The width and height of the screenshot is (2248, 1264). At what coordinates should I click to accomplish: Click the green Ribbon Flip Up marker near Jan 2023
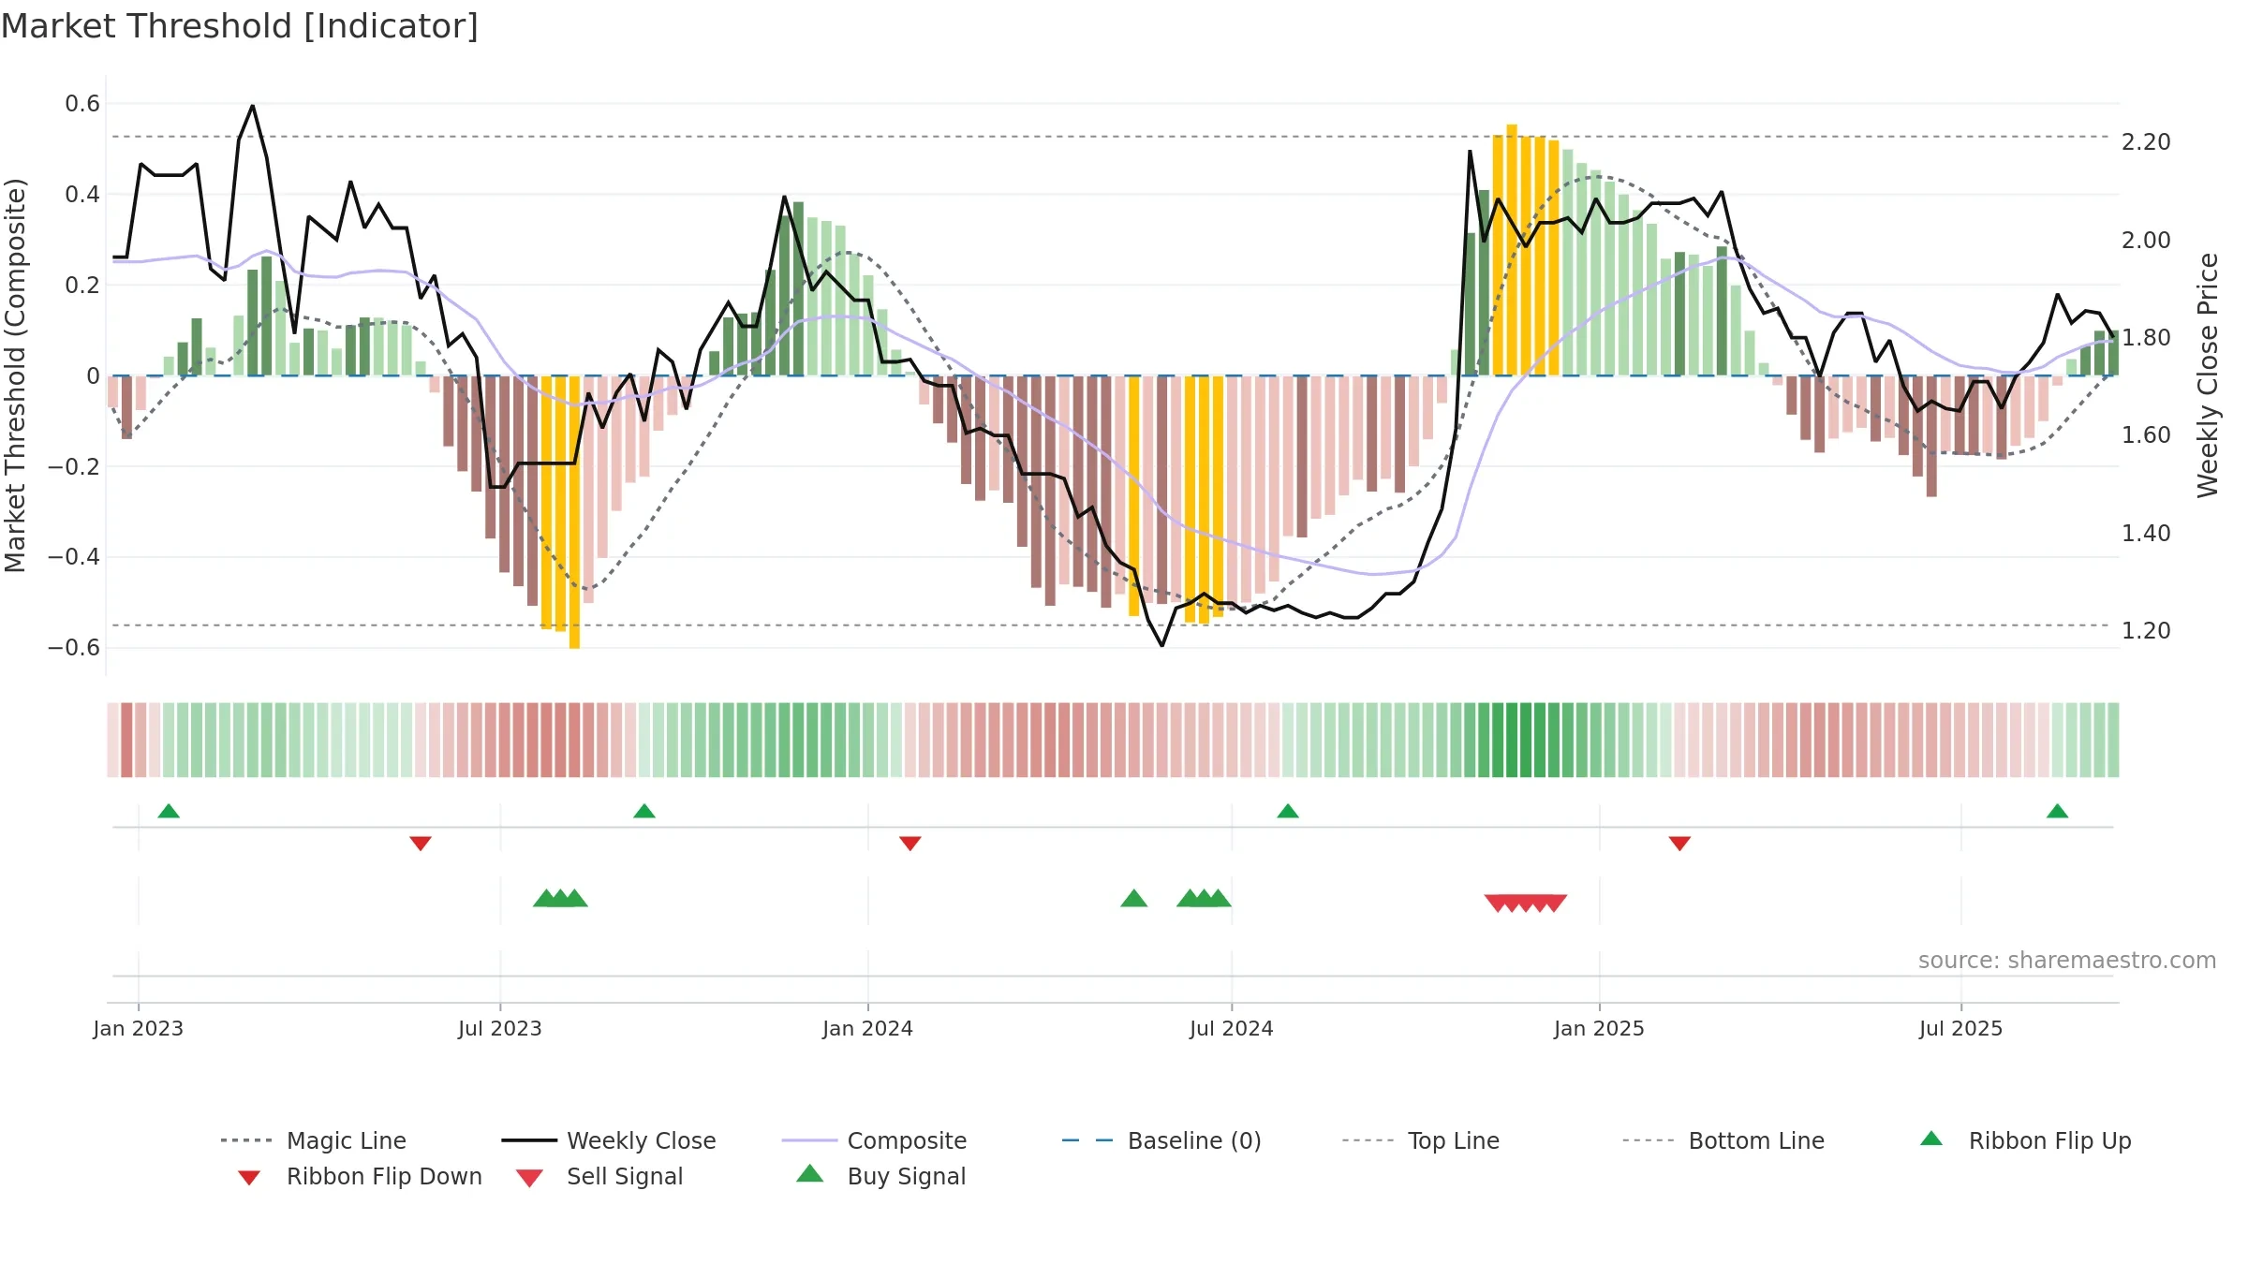pos(169,811)
